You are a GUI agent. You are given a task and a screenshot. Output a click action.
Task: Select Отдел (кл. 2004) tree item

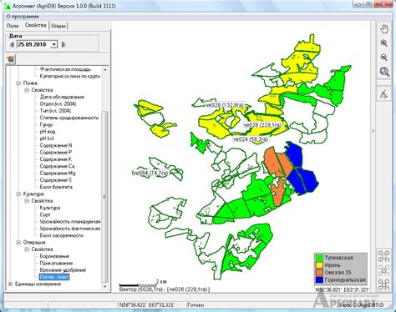click(x=58, y=104)
